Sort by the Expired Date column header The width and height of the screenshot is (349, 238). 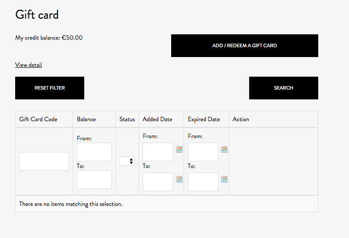pos(204,119)
